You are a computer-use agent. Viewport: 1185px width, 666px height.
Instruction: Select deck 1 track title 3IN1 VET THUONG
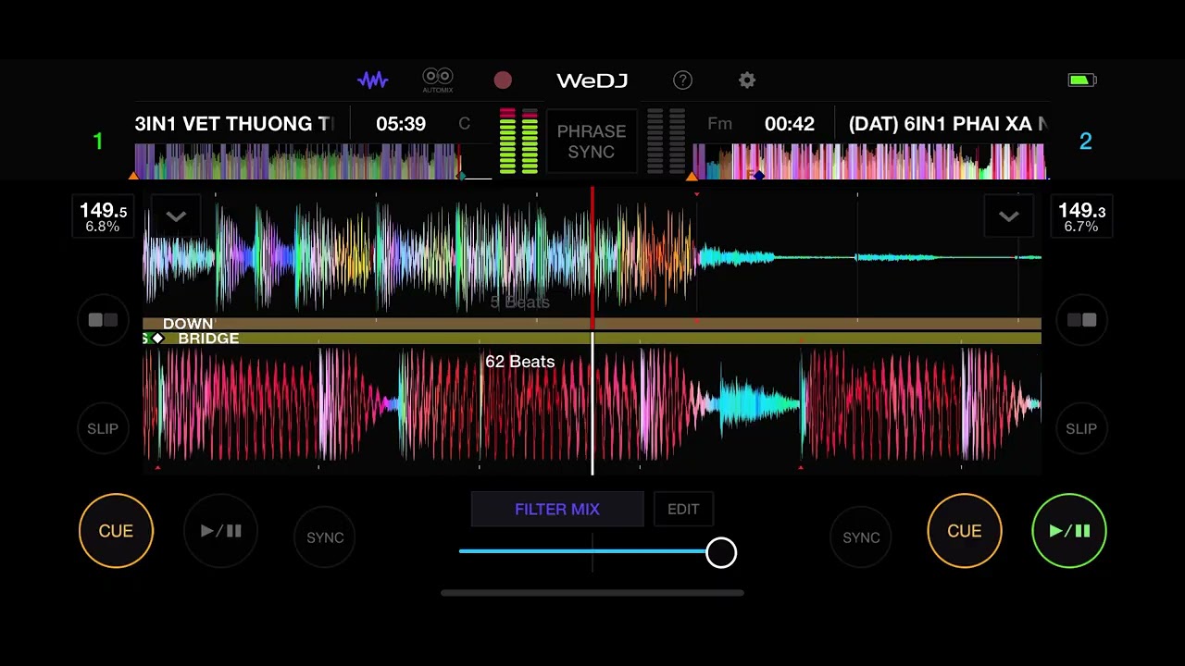pos(235,124)
